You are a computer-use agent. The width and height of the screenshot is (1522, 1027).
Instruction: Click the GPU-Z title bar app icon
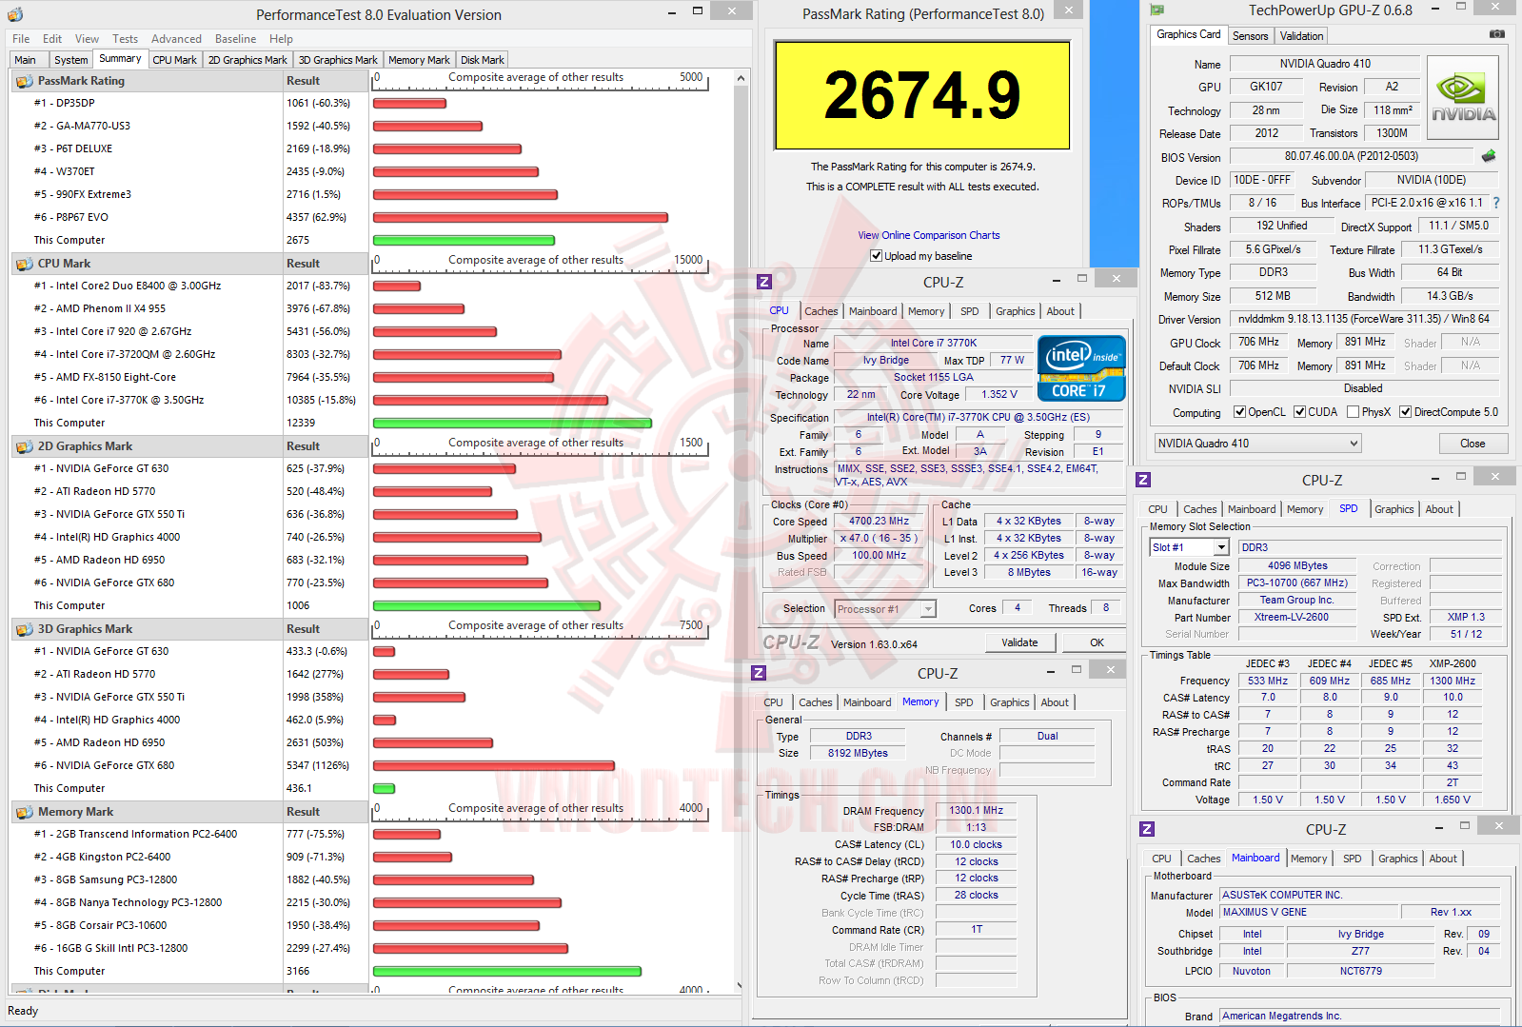click(x=1157, y=10)
